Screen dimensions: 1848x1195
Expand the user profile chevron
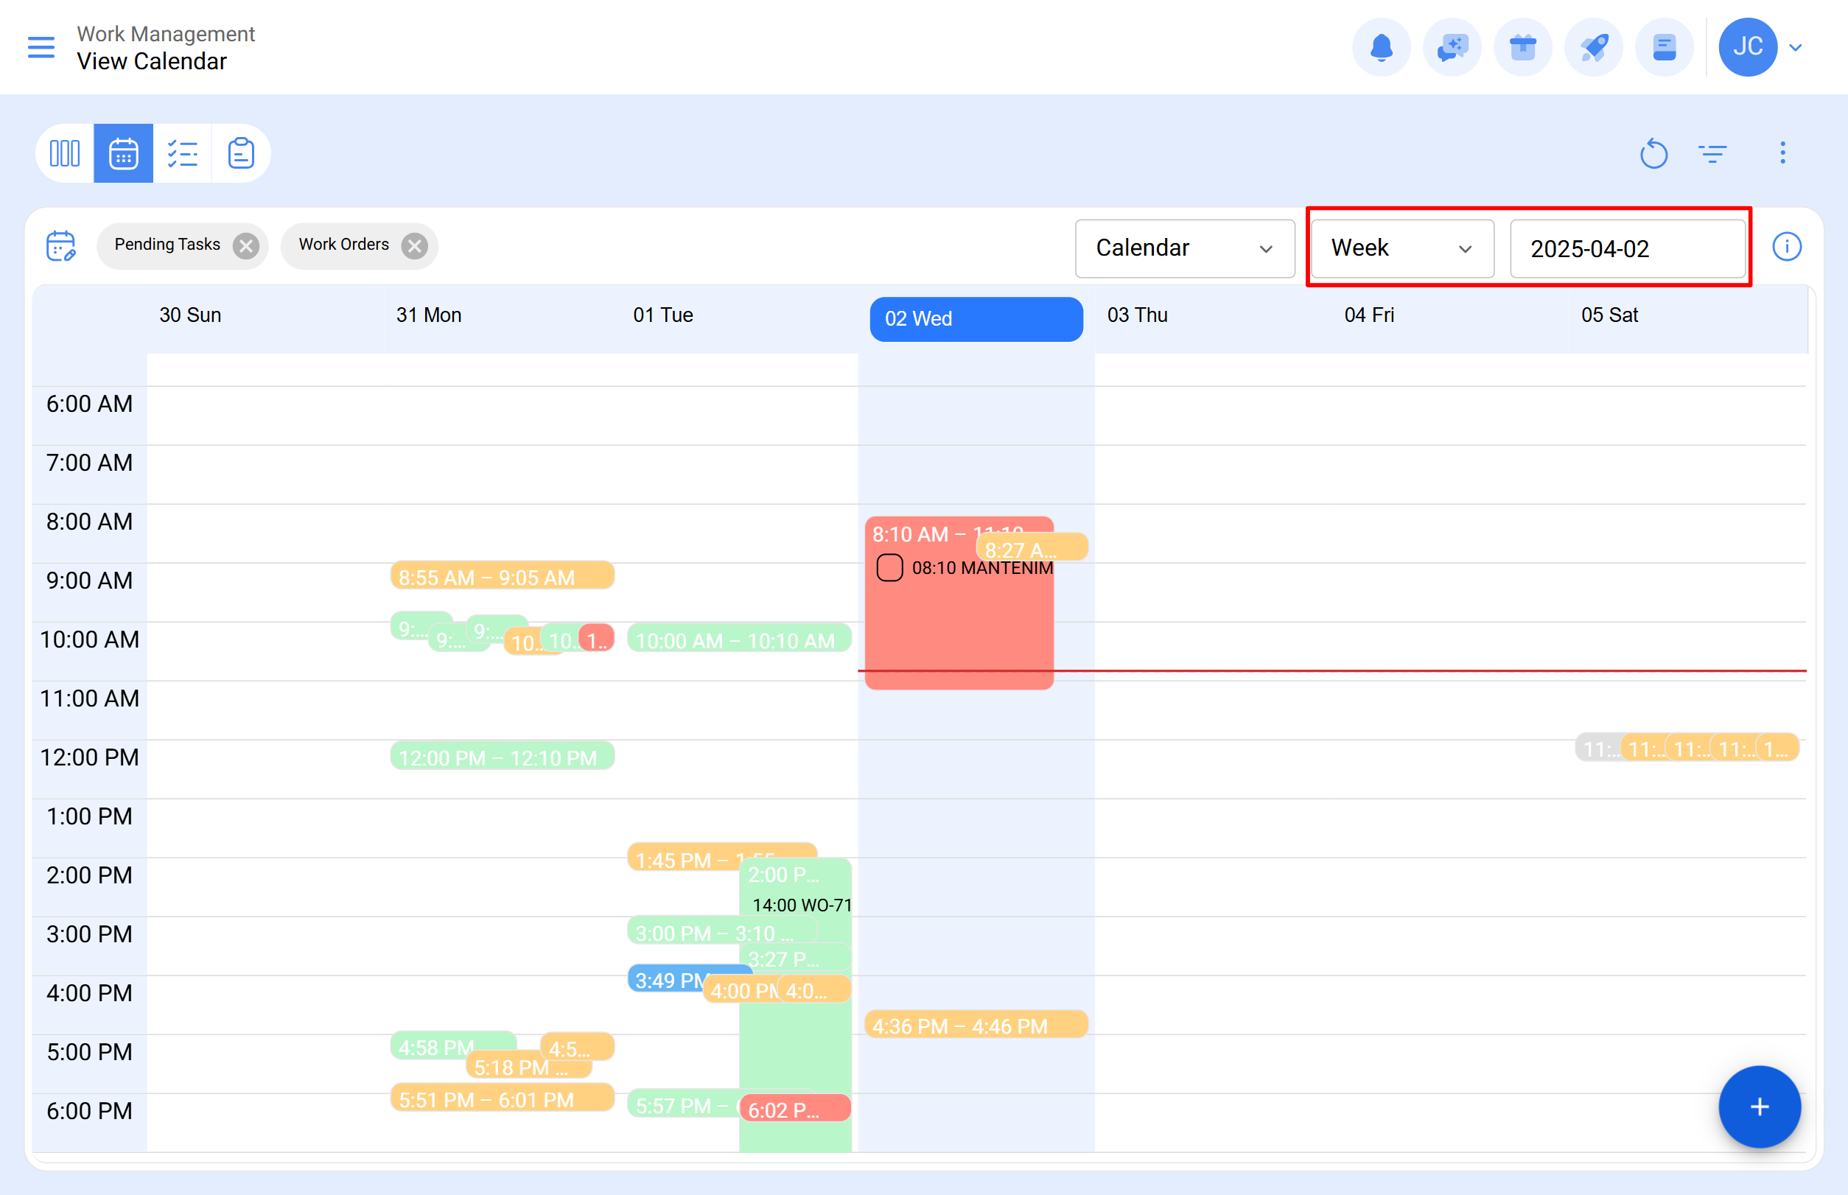tap(1795, 47)
